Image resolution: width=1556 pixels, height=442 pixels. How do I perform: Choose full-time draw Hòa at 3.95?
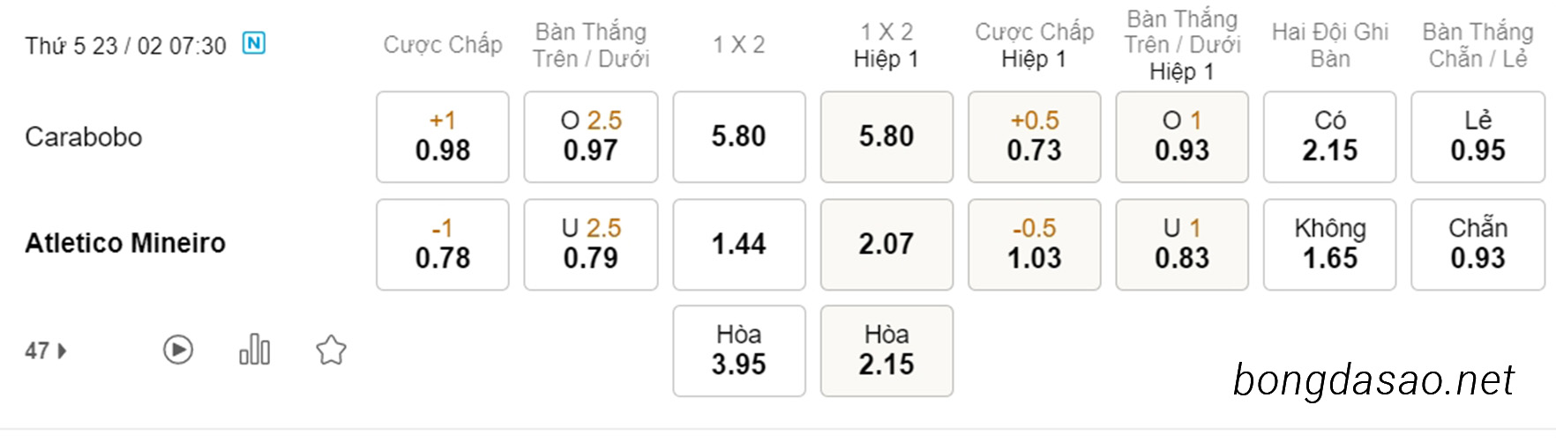[x=739, y=350]
